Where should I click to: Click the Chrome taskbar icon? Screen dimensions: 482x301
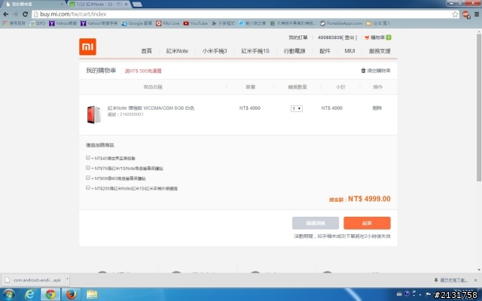tap(50, 294)
